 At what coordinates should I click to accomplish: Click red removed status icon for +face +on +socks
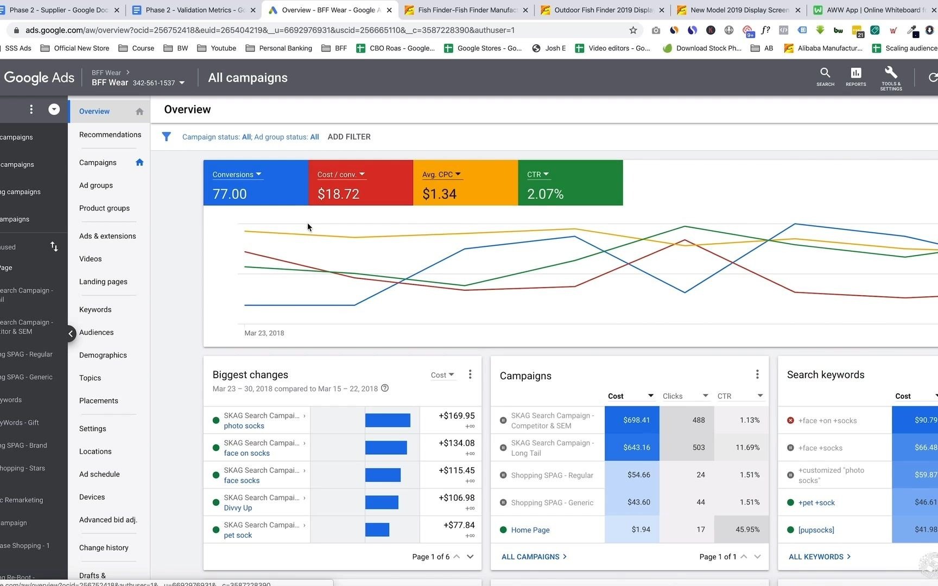pyautogui.click(x=790, y=421)
